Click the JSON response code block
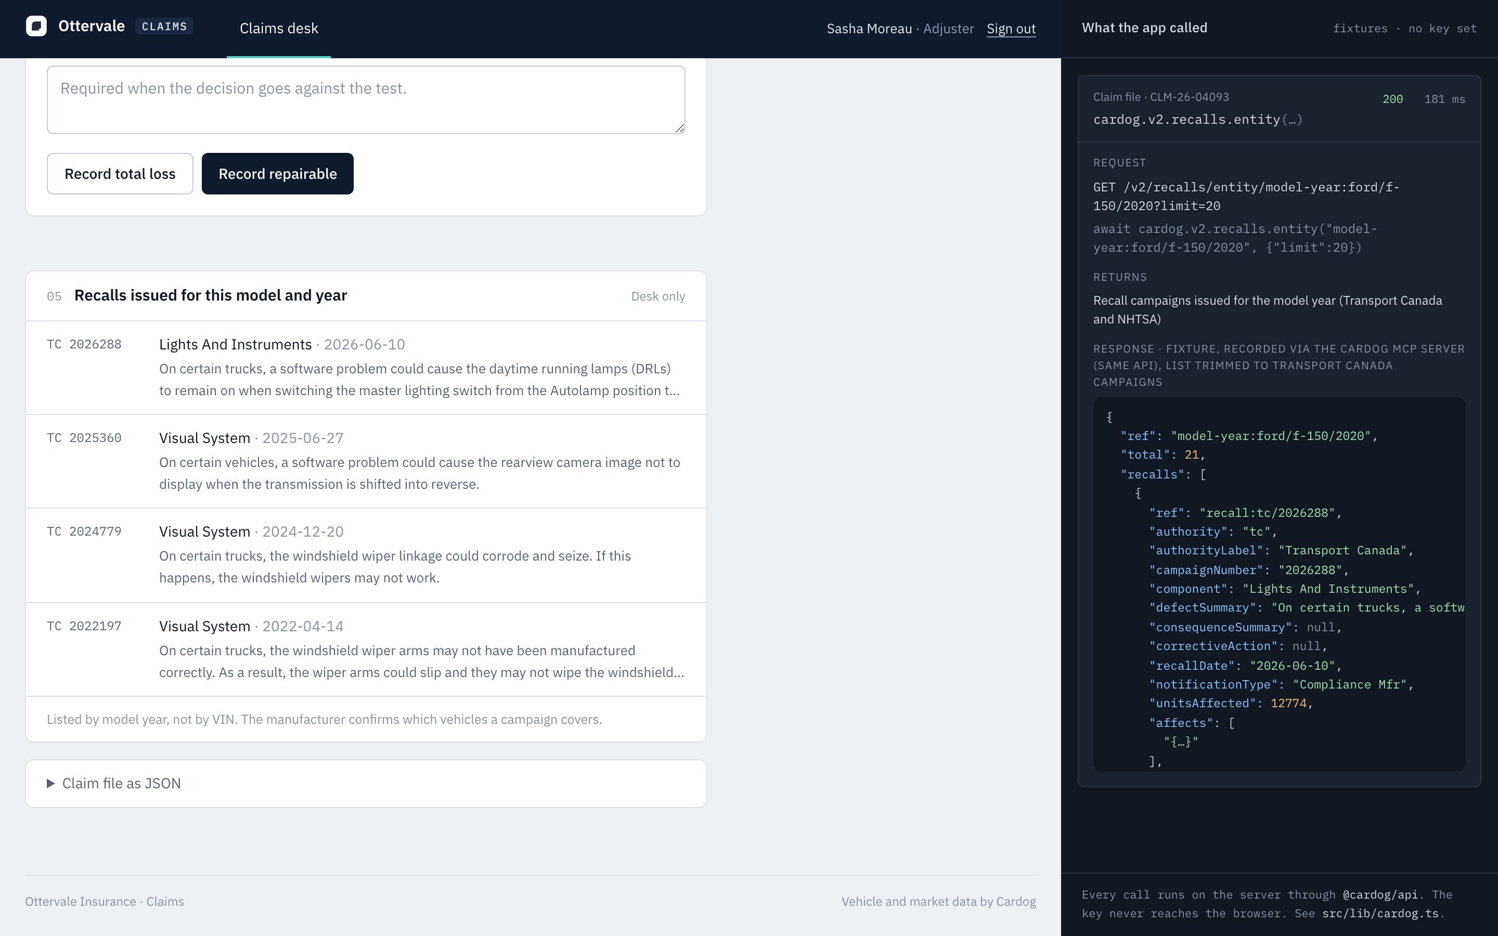 click(1279, 584)
